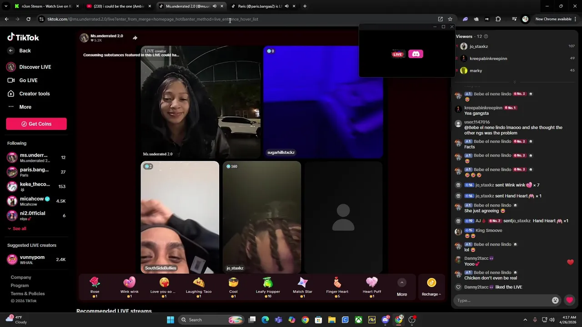Open Chrome media controls icon

pyautogui.click(x=514, y=19)
